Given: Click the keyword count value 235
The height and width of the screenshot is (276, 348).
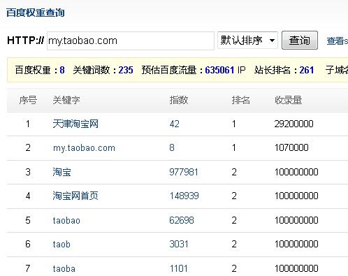Looking at the screenshot, I should pyautogui.click(x=126, y=70).
